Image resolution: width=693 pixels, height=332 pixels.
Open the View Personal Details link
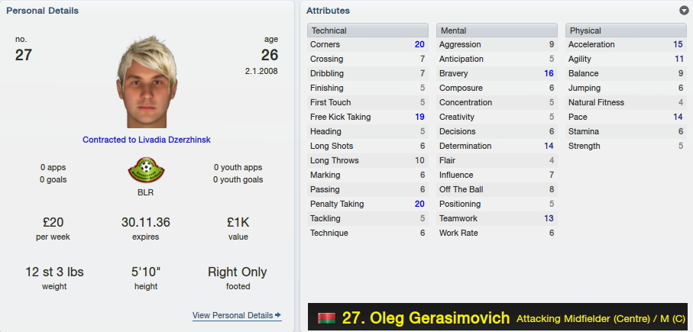(237, 315)
